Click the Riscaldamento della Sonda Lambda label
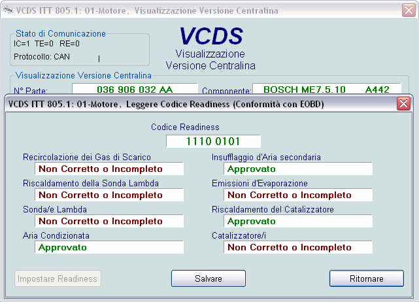The width and height of the screenshot is (419, 302). pos(91,183)
